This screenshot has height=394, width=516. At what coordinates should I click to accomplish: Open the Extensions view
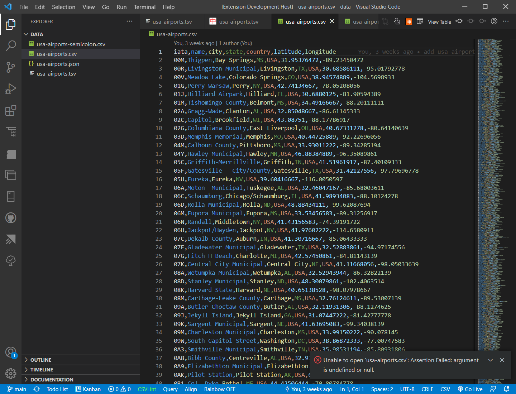tap(11, 110)
